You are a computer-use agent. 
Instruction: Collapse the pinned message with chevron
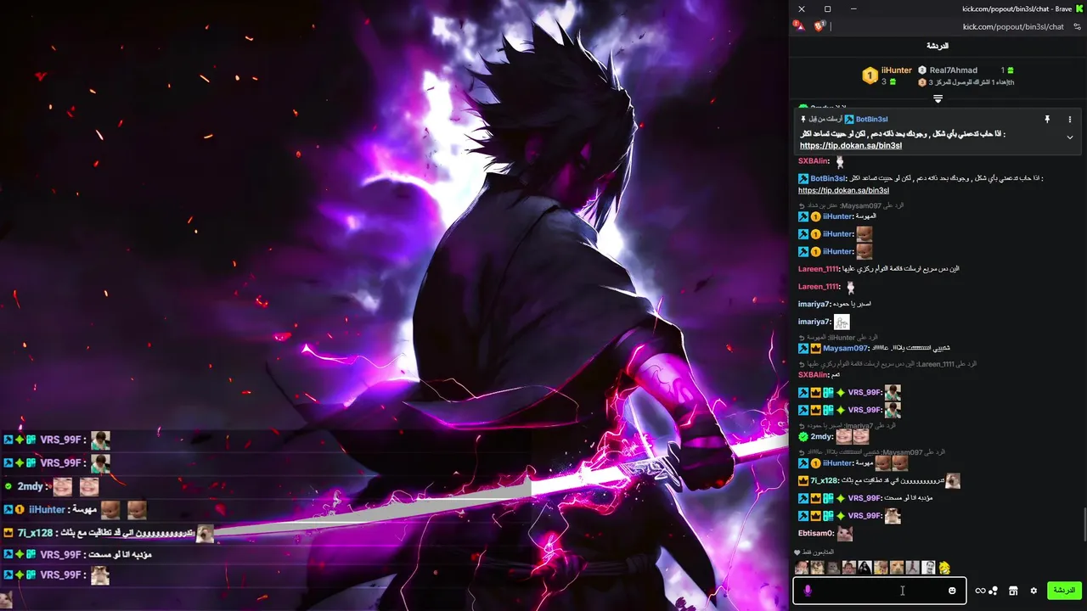tap(1070, 137)
